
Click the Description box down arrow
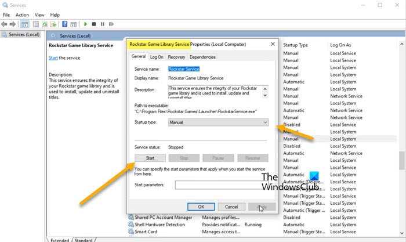265,95
